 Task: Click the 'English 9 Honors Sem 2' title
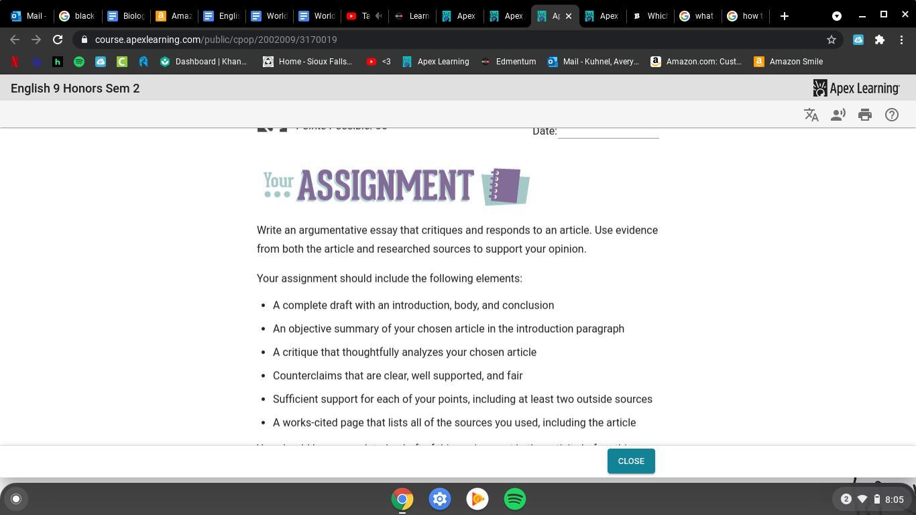(x=75, y=89)
